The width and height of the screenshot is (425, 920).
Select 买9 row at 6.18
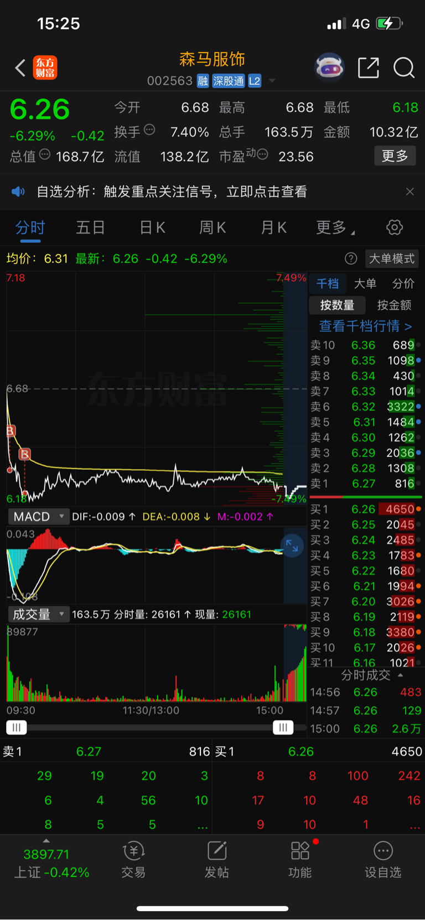(x=365, y=632)
